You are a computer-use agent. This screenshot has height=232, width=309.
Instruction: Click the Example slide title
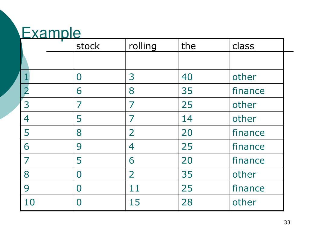pyautogui.click(x=51, y=33)
